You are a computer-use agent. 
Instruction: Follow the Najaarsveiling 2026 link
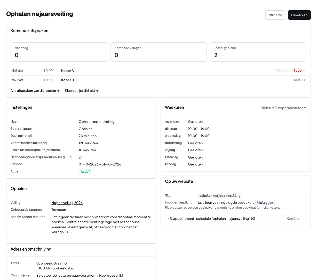tap(67, 203)
